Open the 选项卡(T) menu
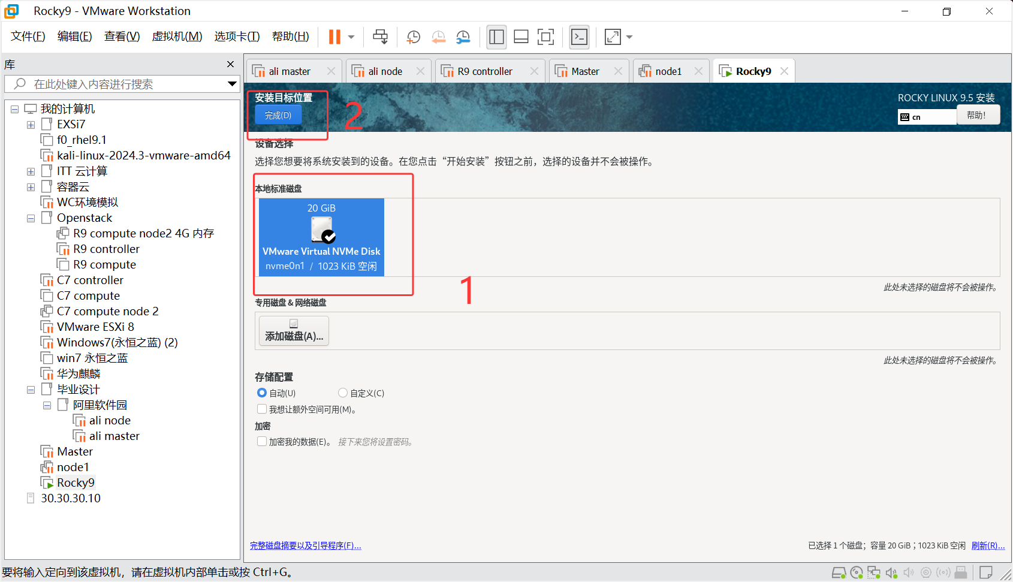 click(237, 37)
